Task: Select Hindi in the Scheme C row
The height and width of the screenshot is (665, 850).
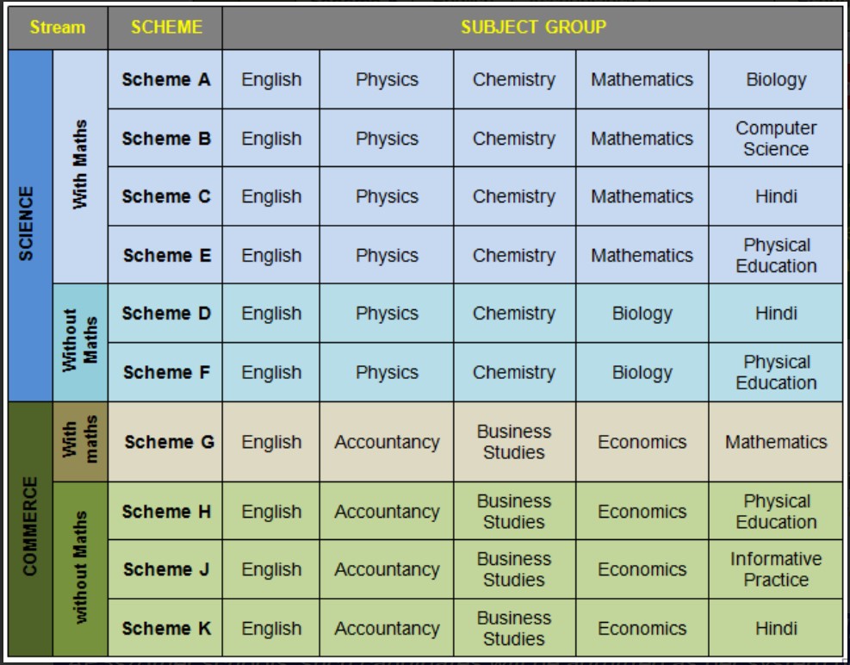Action: click(775, 196)
